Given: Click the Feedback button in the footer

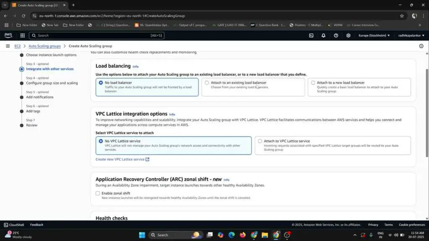Looking at the screenshot, I should tap(37, 225).
